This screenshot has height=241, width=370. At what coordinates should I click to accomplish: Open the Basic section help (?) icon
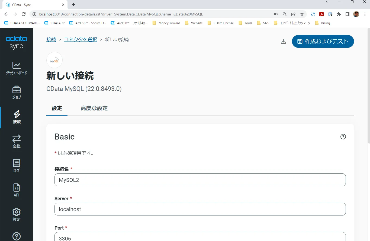(x=343, y=137)
